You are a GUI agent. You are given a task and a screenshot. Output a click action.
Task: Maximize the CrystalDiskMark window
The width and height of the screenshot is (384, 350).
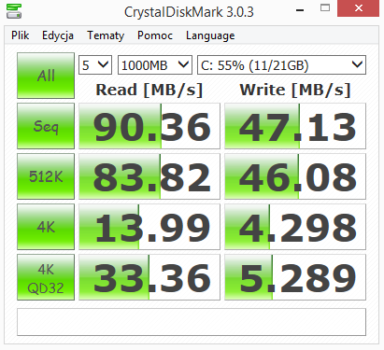325,8
